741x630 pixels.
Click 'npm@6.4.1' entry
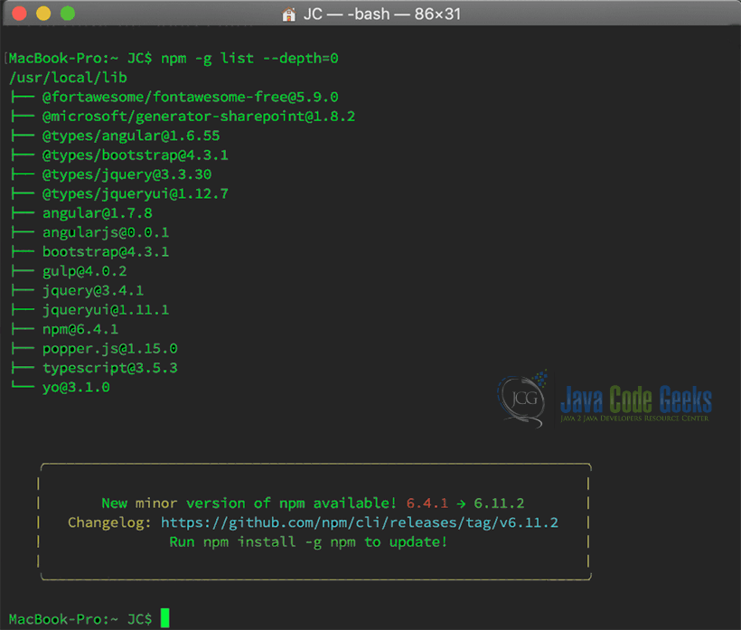click(x=80, y=329)
